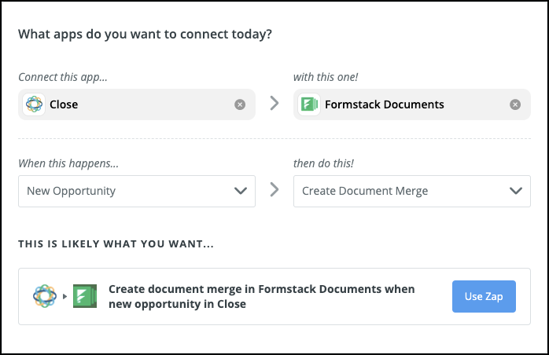
Task: Open the 'When this happens' trigger dropdown
Action: [126, 191]
